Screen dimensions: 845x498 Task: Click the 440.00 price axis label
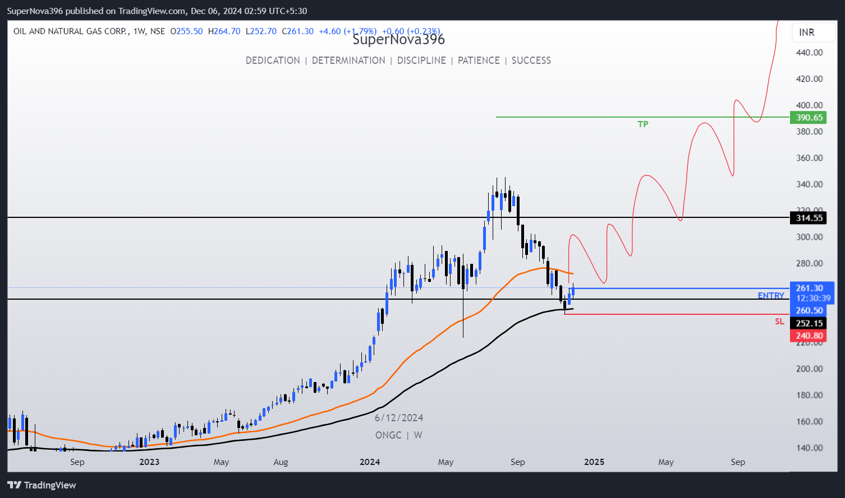pos(809,53)
